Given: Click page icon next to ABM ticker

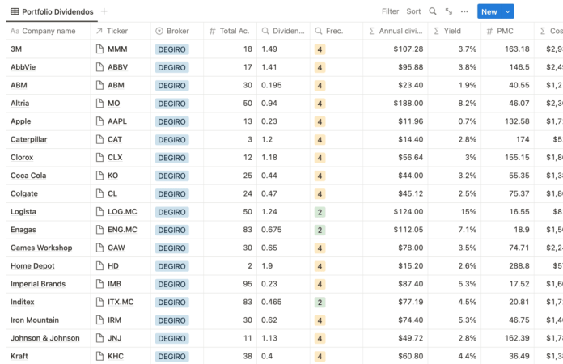Looking at the screenshot, I should (x=99, y=85).
